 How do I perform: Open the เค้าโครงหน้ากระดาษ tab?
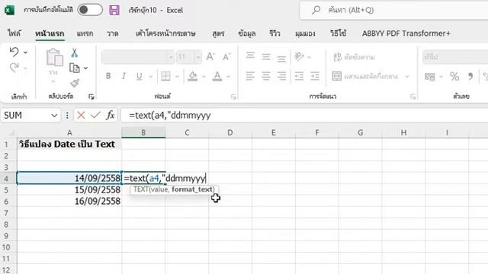[x=165, y=33]
